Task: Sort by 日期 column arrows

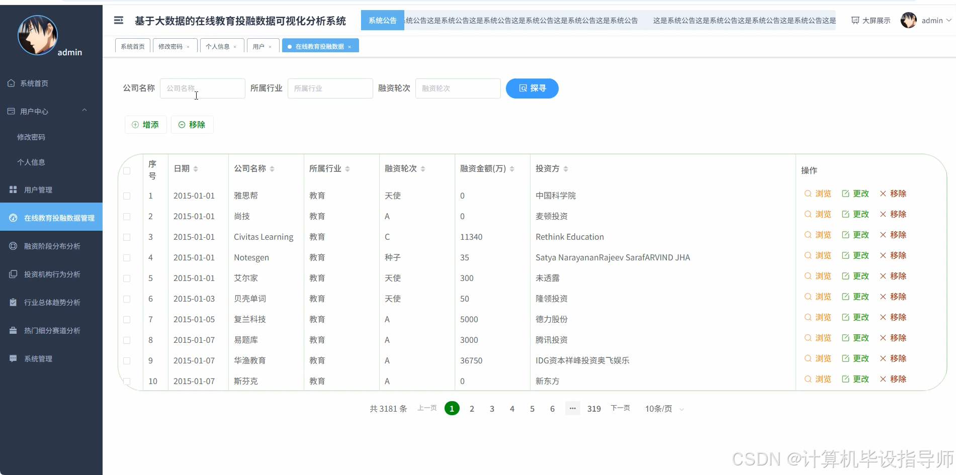Action: [x=196, y=169]
